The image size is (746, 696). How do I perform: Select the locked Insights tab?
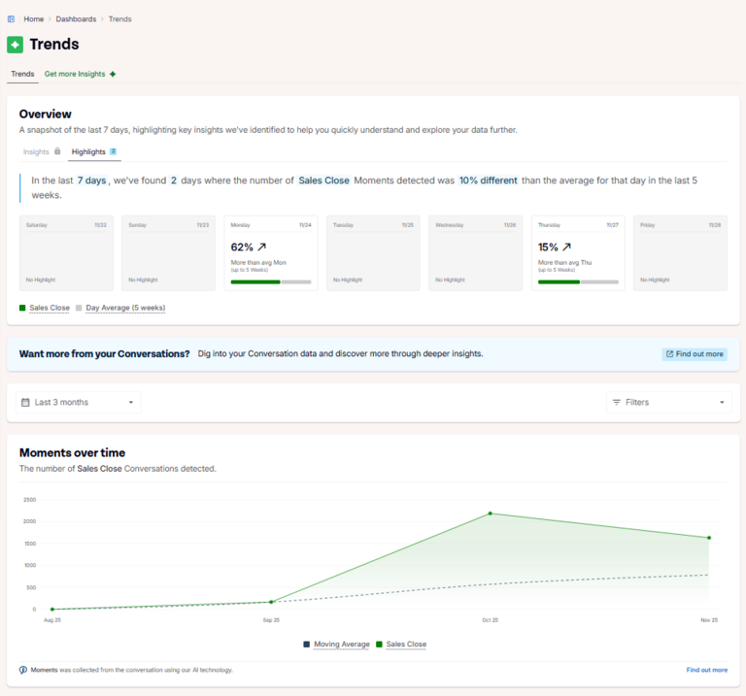[42, 151]
